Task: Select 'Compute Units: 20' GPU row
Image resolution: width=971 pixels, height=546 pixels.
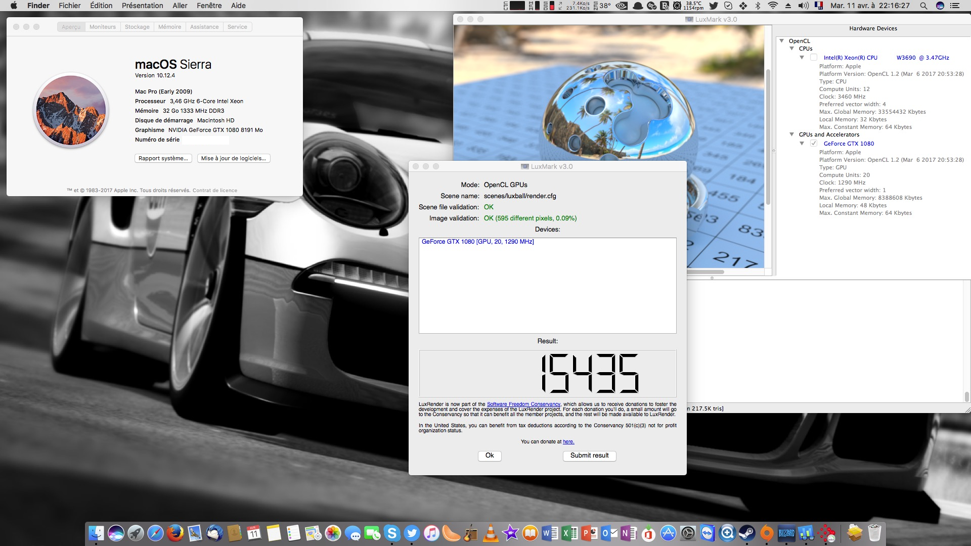Action: point(845,175)
